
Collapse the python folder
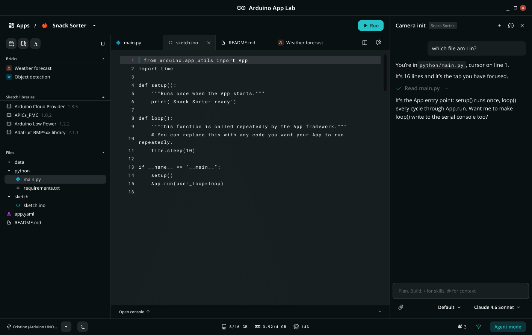coord(9,171)
